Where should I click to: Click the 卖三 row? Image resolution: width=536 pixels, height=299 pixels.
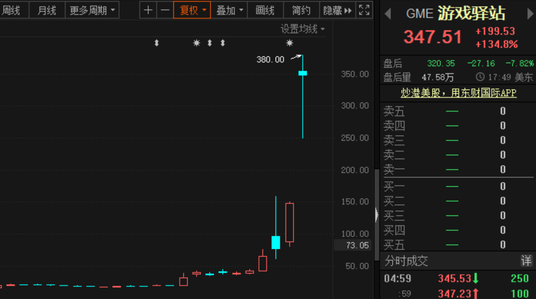[x=458, y=140]
